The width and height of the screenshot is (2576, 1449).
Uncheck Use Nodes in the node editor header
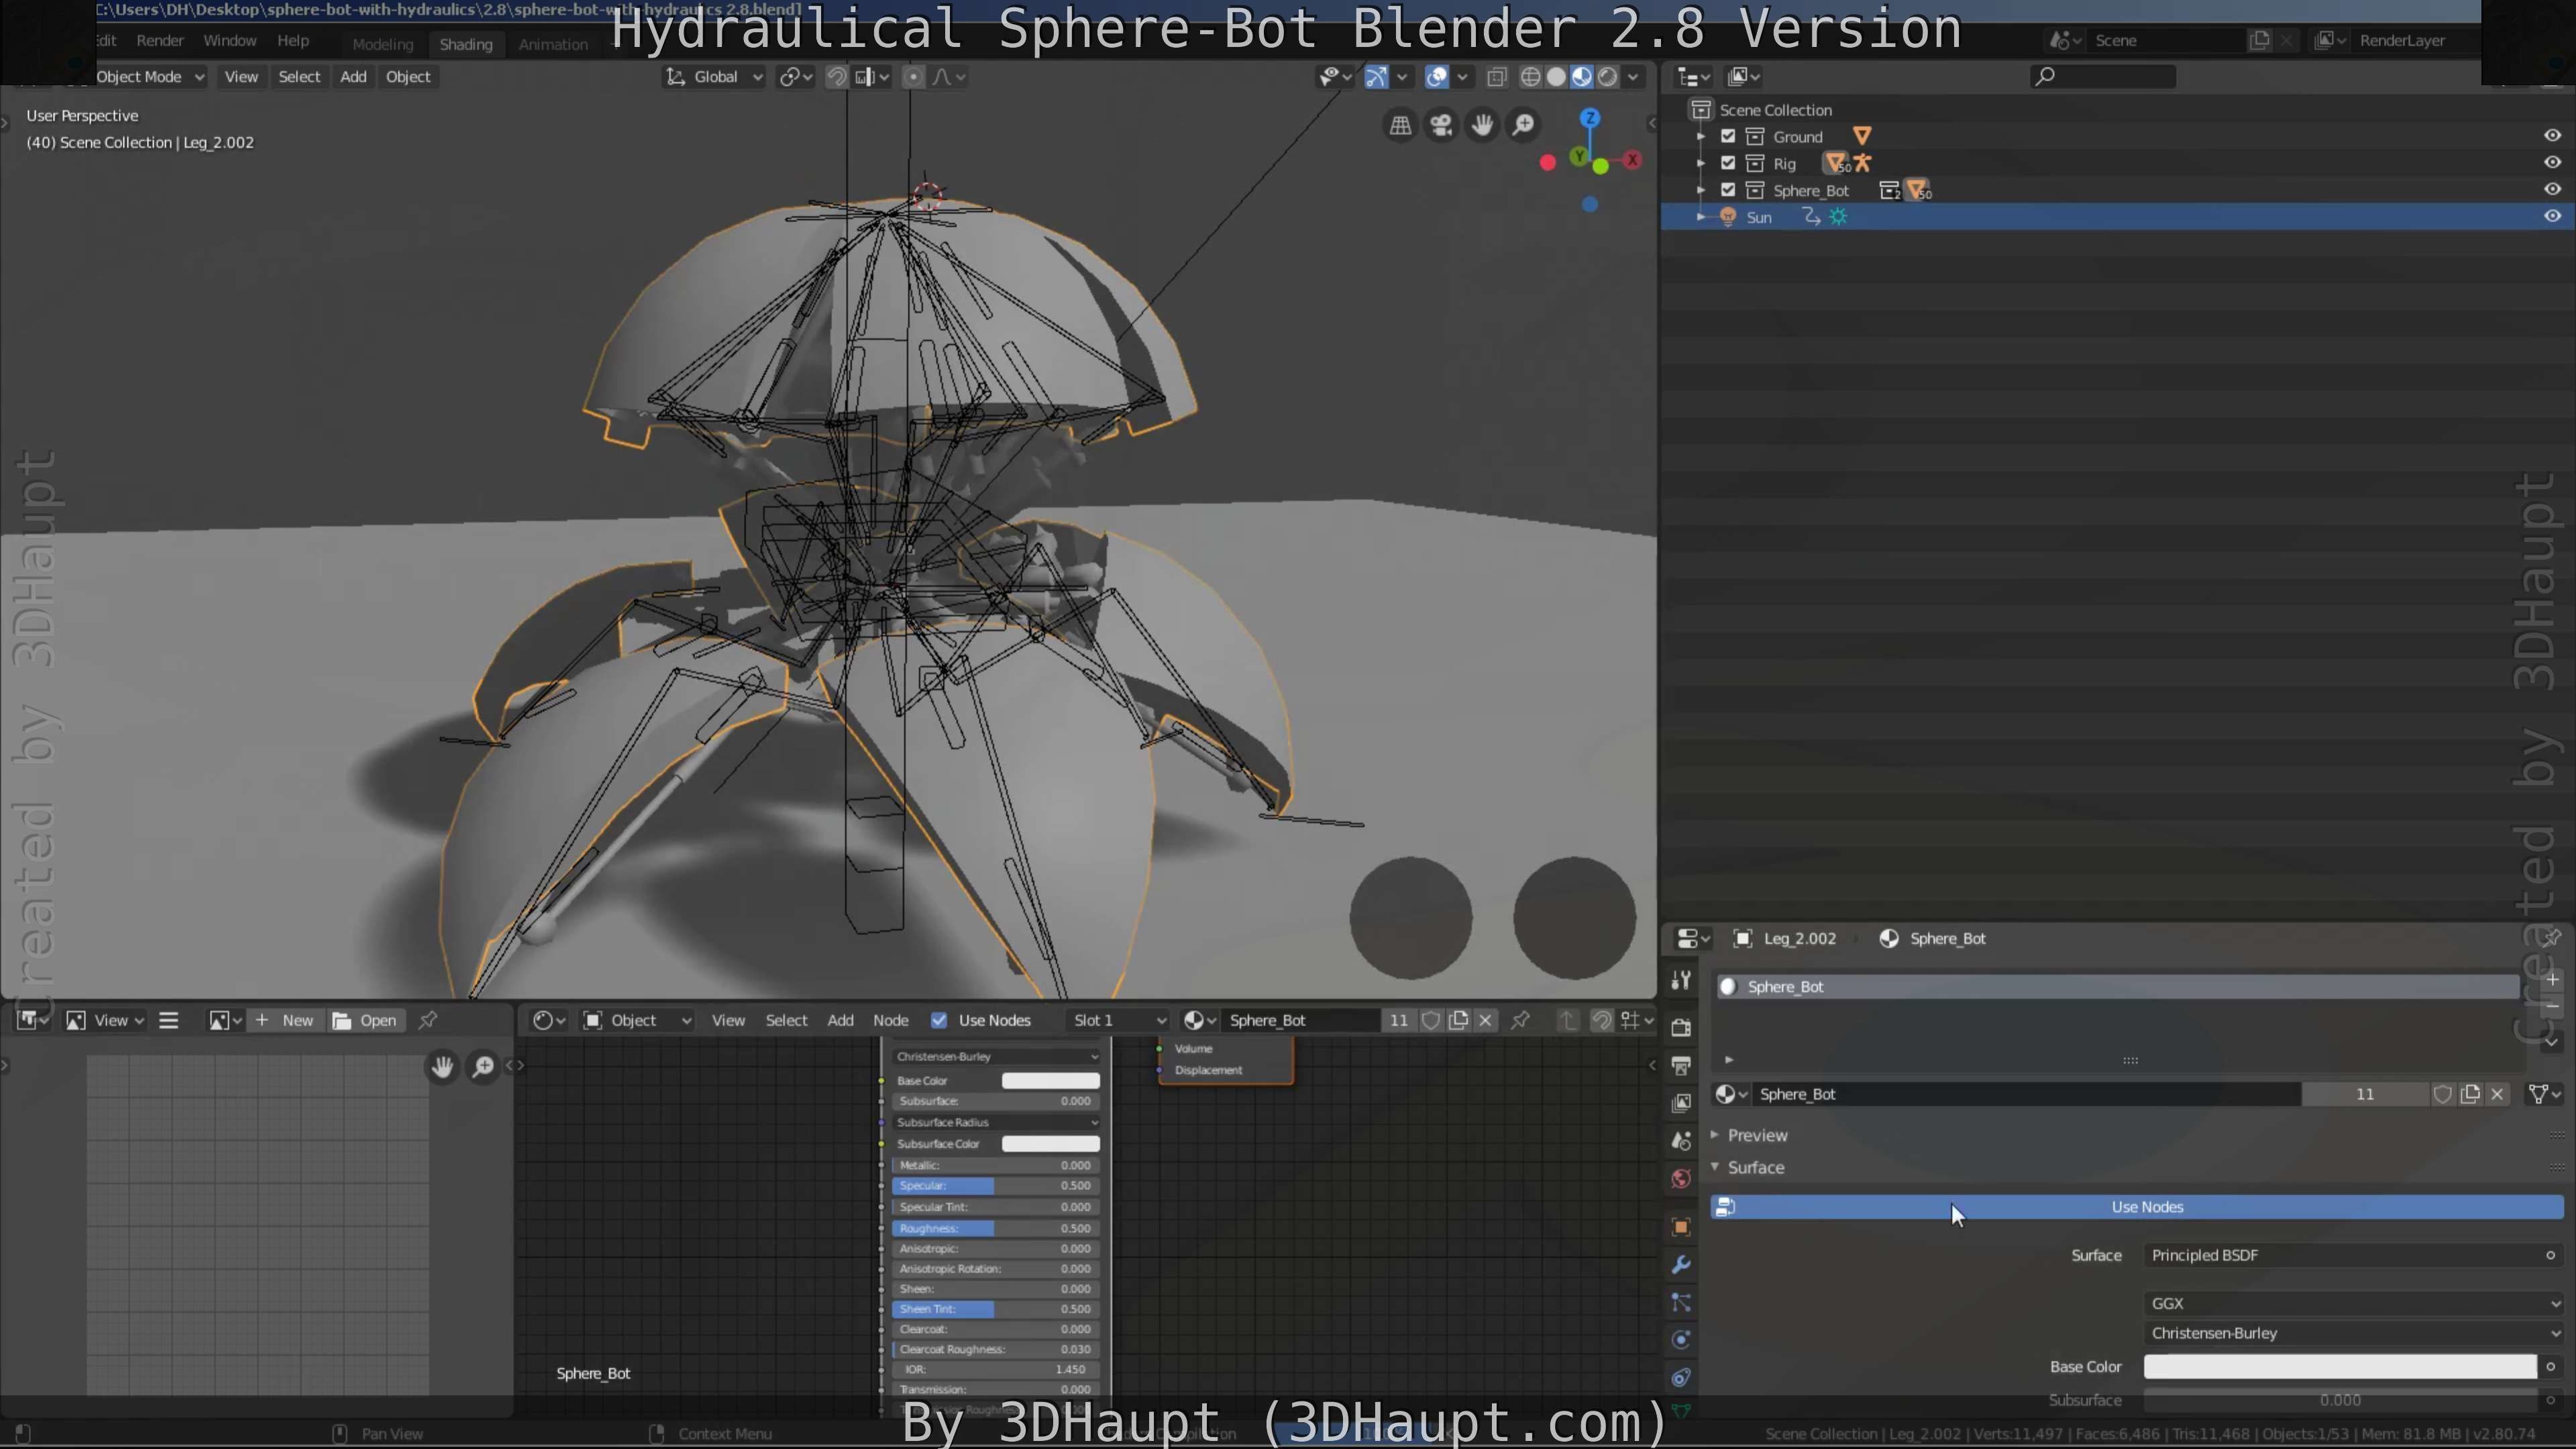(939, 1021)
